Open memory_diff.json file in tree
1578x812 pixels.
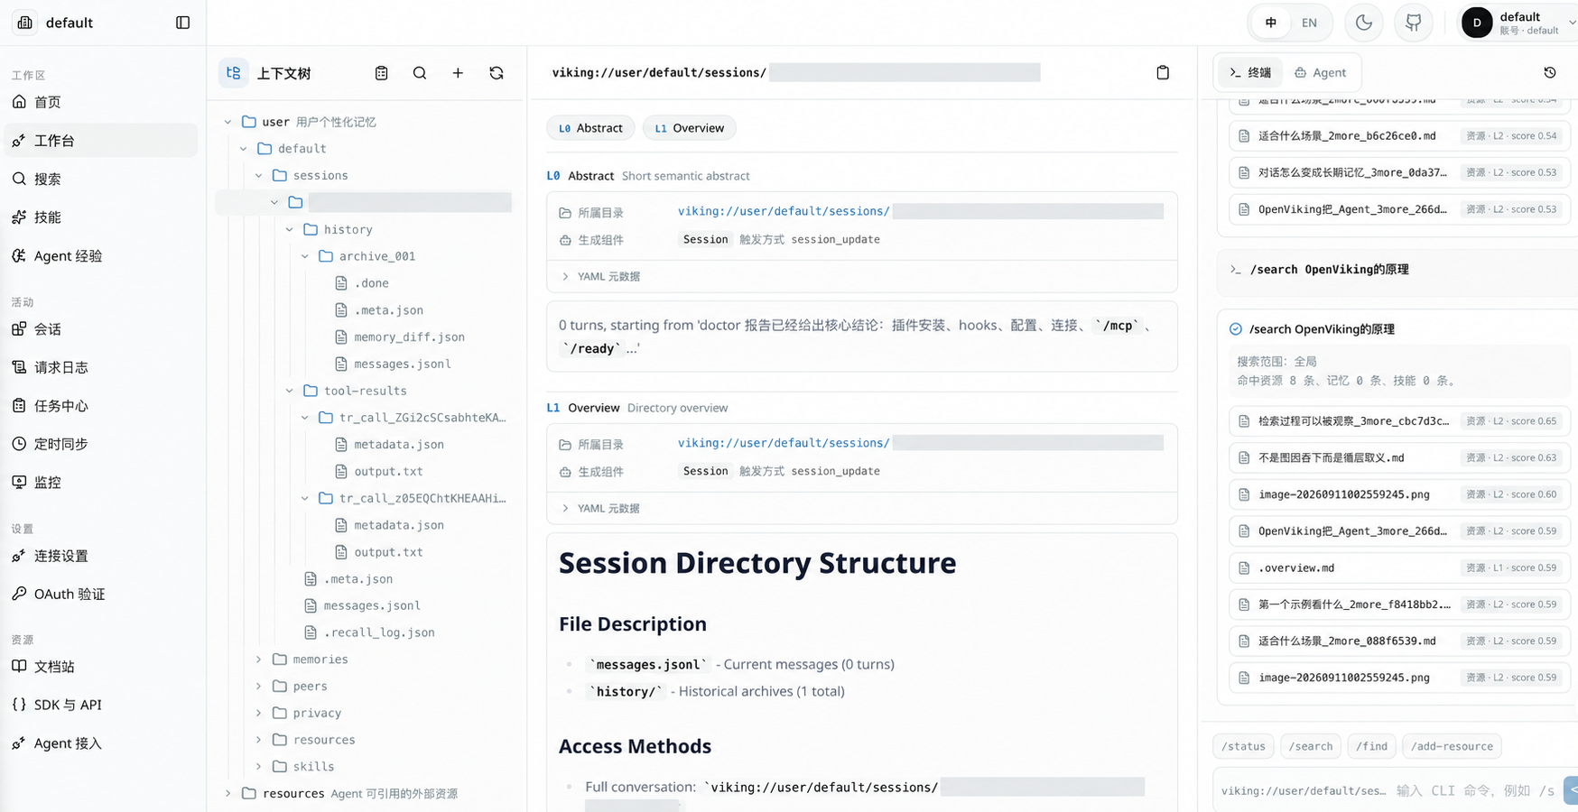pos(409,337)
